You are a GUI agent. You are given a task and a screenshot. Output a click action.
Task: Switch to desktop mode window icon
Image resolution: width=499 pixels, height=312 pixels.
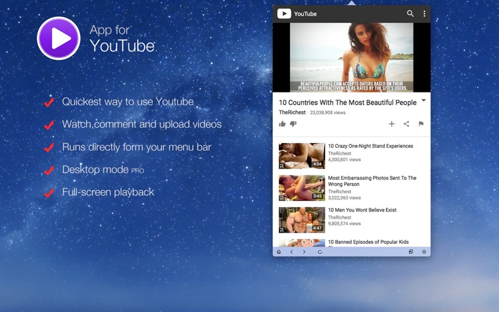[x=411, y=252]
